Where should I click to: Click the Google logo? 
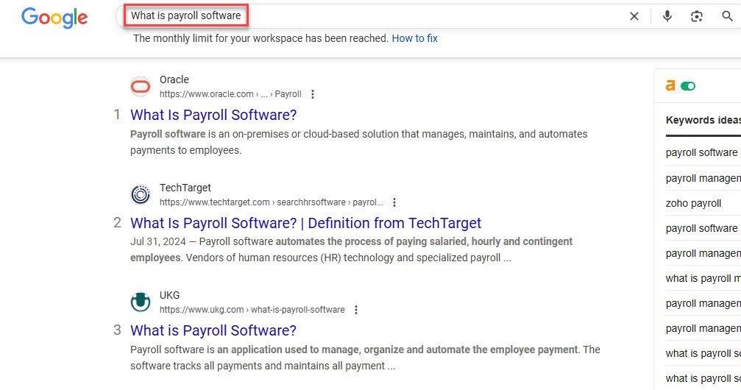tap(54, 18)
